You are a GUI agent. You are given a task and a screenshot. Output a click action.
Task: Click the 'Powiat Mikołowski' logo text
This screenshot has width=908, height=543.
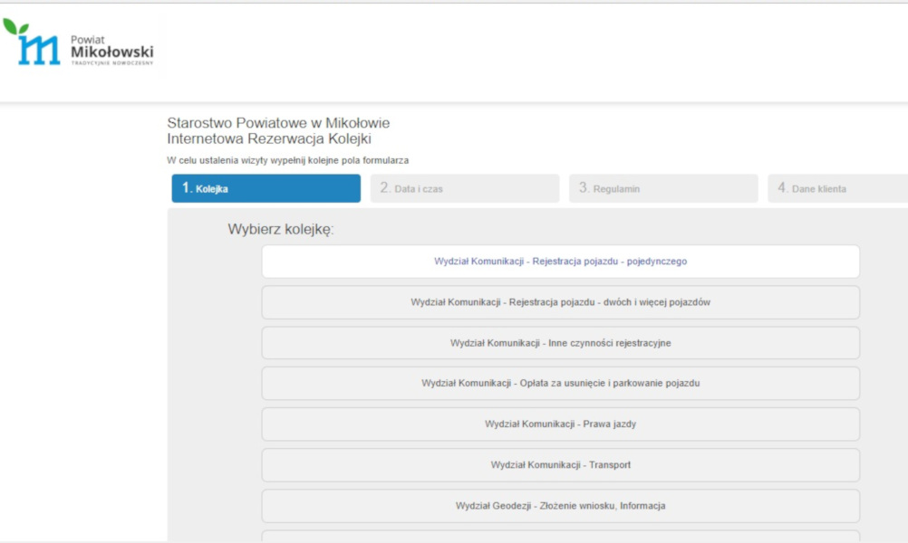[111, 50]
